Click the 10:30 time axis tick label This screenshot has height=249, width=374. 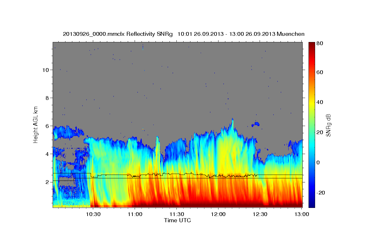[93, 214]
